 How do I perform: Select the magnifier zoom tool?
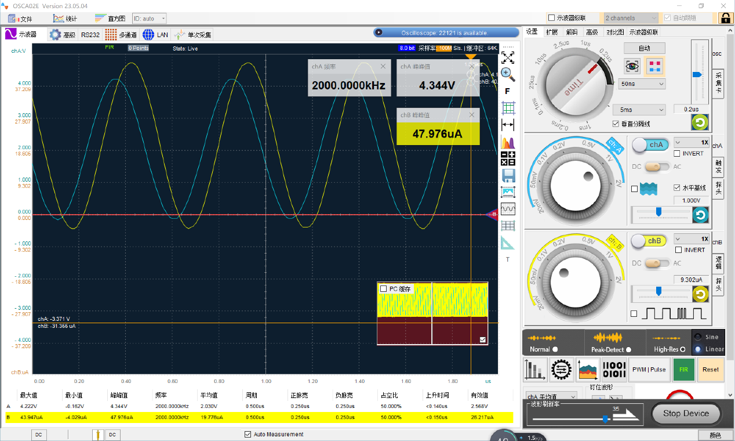click(508, 74)
